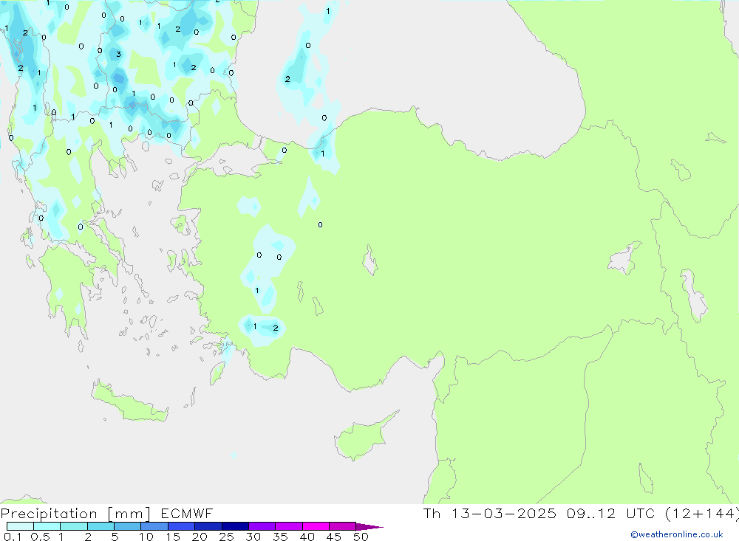Click the legend label '10'

click(146, 537)
